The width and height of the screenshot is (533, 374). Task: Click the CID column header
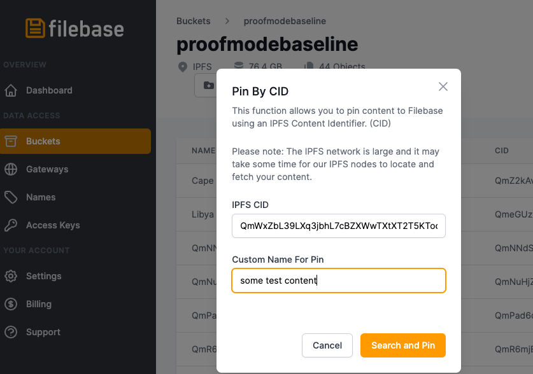click(x=501, y=151)
